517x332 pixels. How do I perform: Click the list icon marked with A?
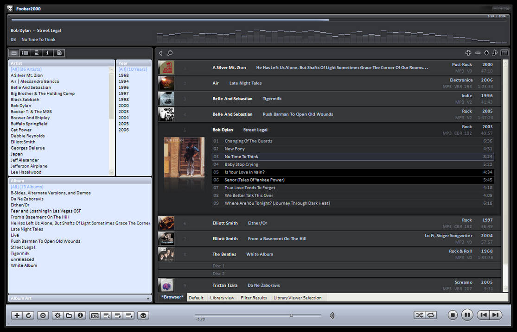[x=118, y=315]
